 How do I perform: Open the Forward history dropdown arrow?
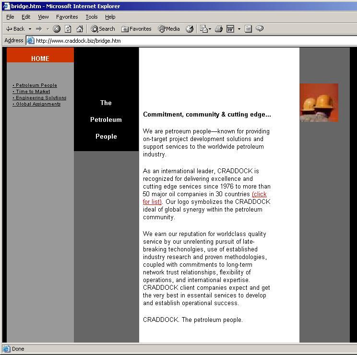click(48, 29)
